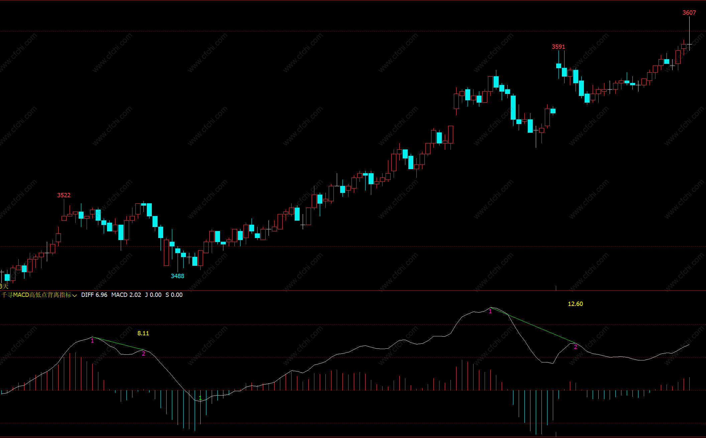Click the yellow 8.11 divergence value
Viewport: 706px width, 438px height.
click(143, 333)
